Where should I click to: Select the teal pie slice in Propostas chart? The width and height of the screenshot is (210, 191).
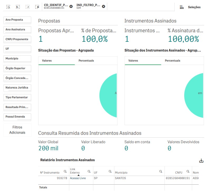tap(109, 96)
